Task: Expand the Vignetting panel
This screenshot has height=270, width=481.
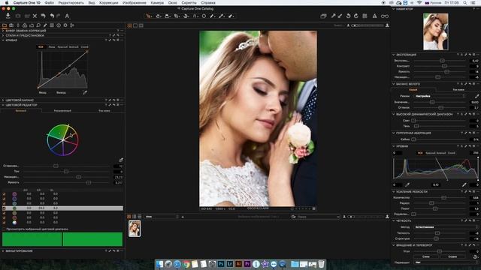Action: (x=3, y=251)
